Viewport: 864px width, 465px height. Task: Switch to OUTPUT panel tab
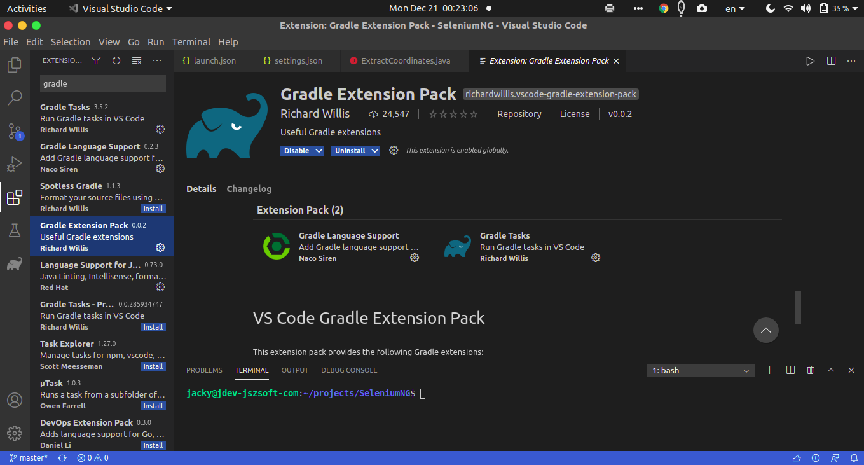click(295, 370)
